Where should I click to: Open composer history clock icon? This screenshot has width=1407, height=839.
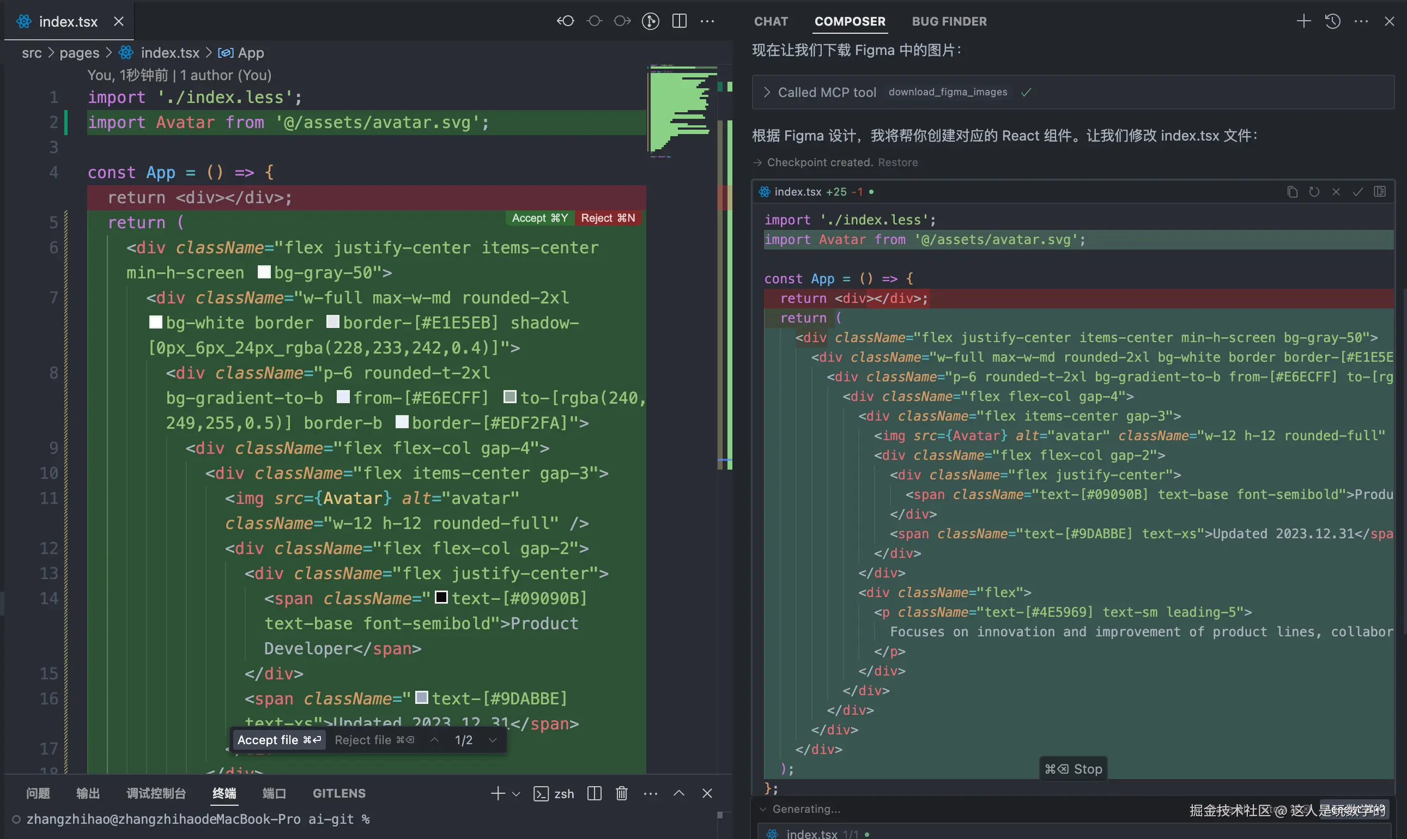coord(1333,21)
